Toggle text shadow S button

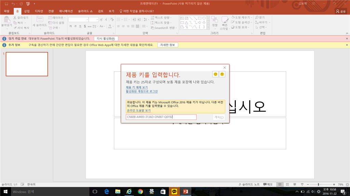click(85, 26)
